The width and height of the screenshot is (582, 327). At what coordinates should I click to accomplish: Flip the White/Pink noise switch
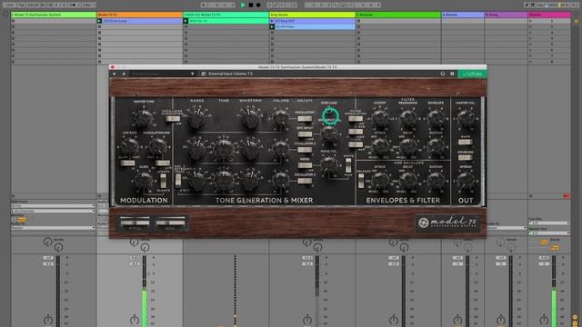(348, 165)
